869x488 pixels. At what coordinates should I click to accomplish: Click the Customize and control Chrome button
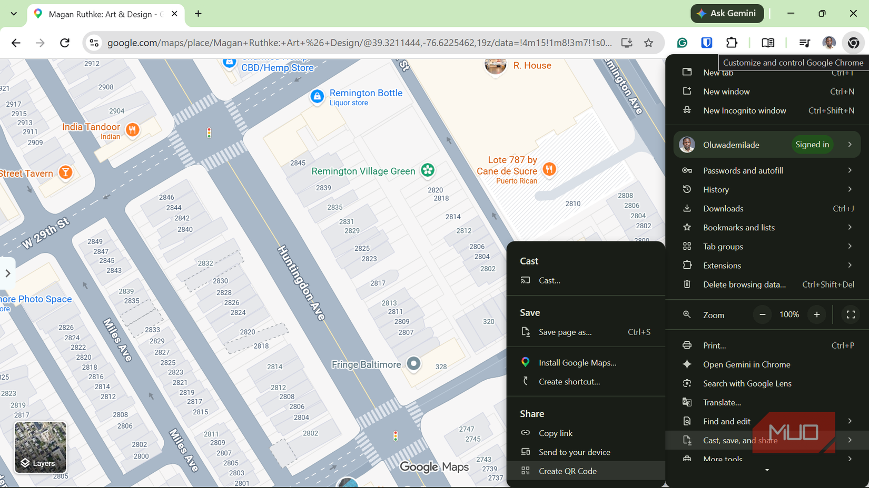point(853,43)
